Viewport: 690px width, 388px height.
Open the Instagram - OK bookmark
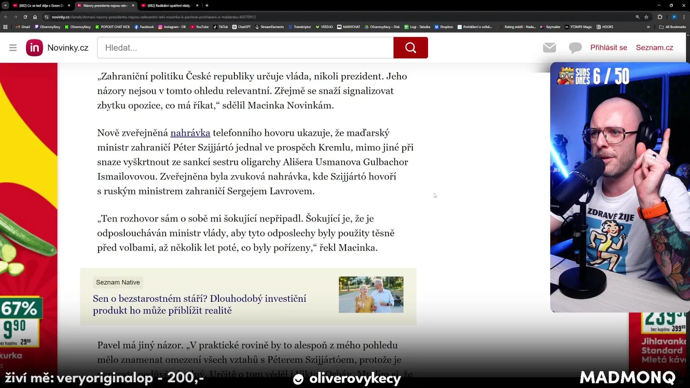[172, 26]
